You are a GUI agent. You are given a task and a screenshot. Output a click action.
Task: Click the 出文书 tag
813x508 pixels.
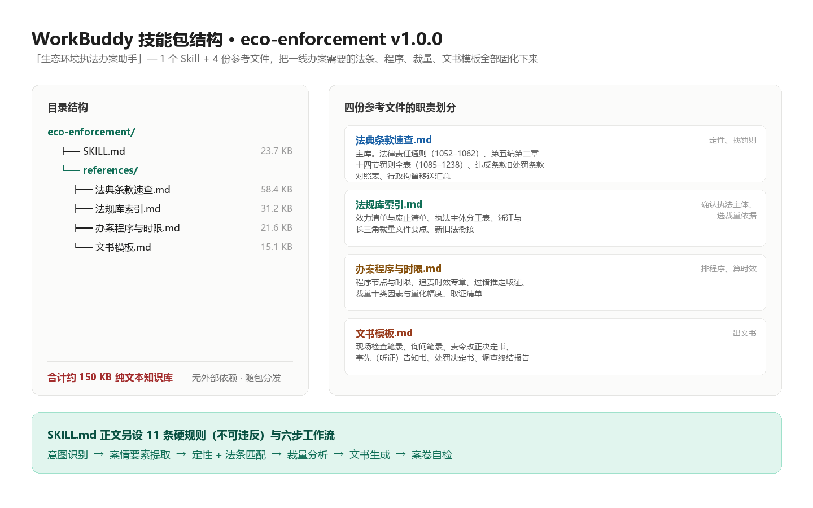[745, 334]
